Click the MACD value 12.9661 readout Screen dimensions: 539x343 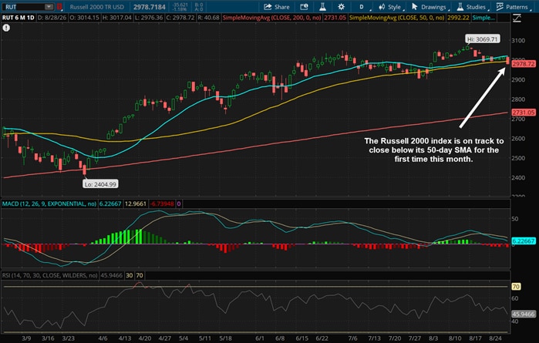click(136, 203)
